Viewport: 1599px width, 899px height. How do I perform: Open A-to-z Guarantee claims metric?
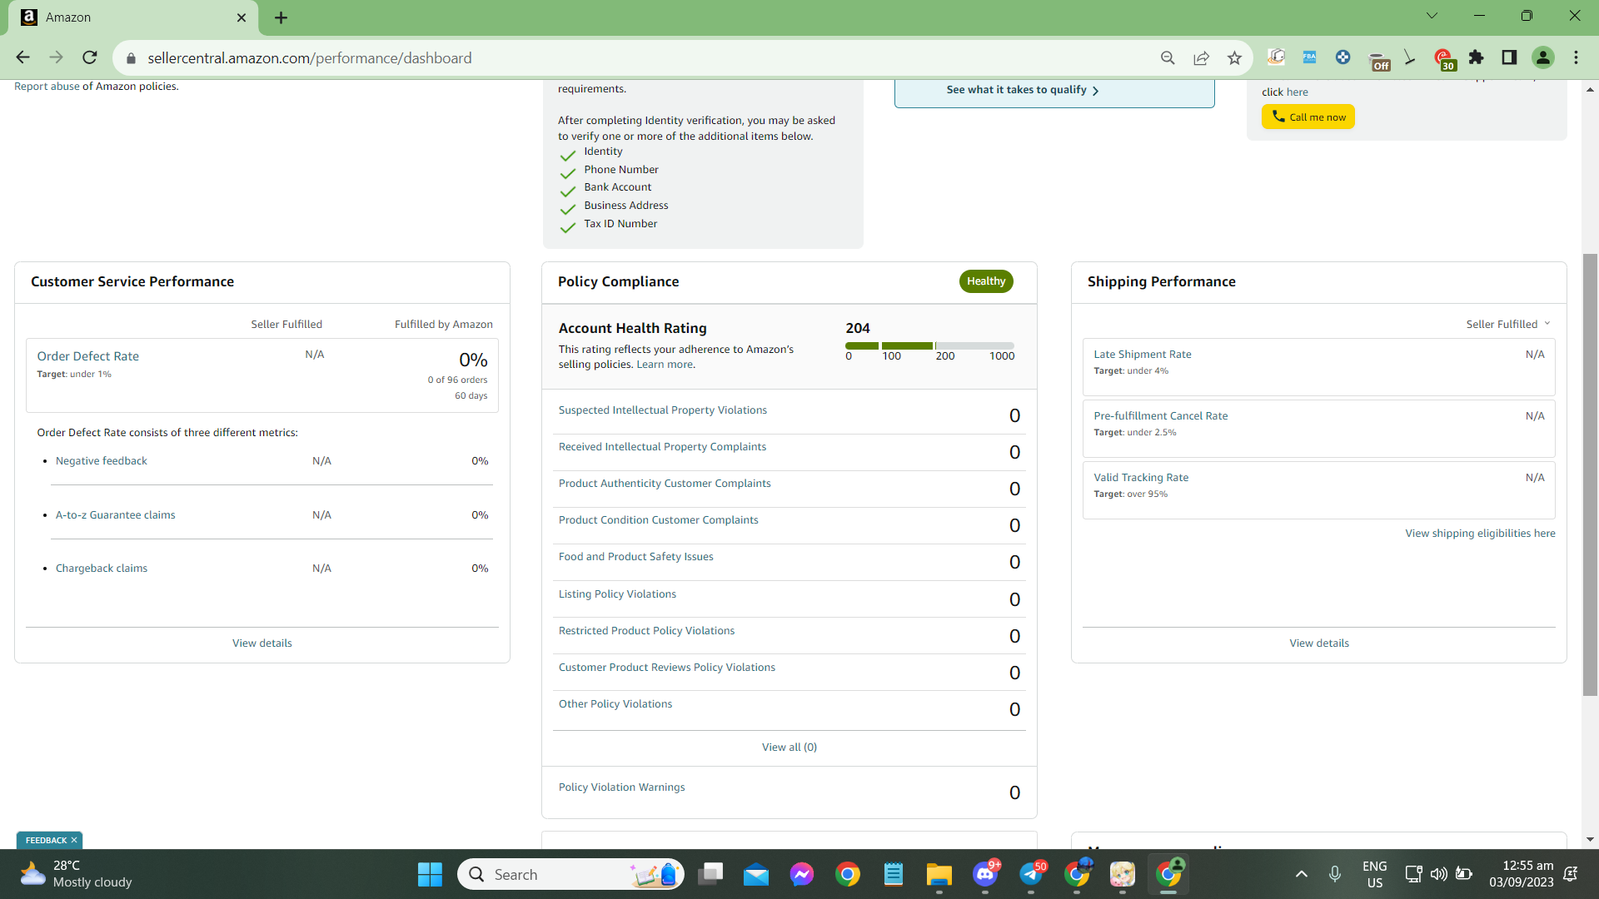click(115, 515)
